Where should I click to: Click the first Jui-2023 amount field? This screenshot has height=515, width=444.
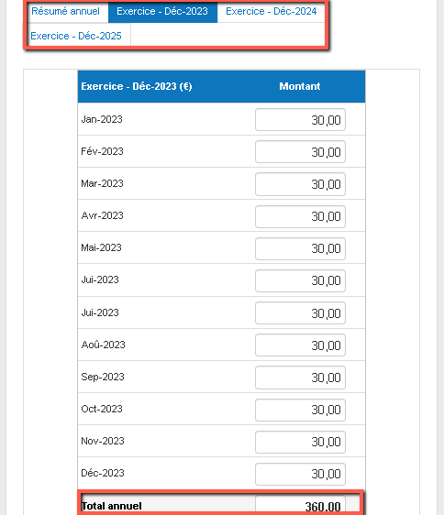pyautogui.click(x=300, y=280)
